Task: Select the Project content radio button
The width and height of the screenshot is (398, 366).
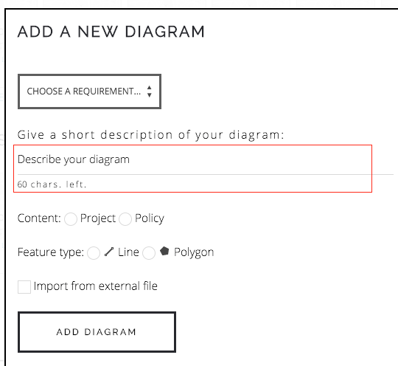Action: pos(71,219)
